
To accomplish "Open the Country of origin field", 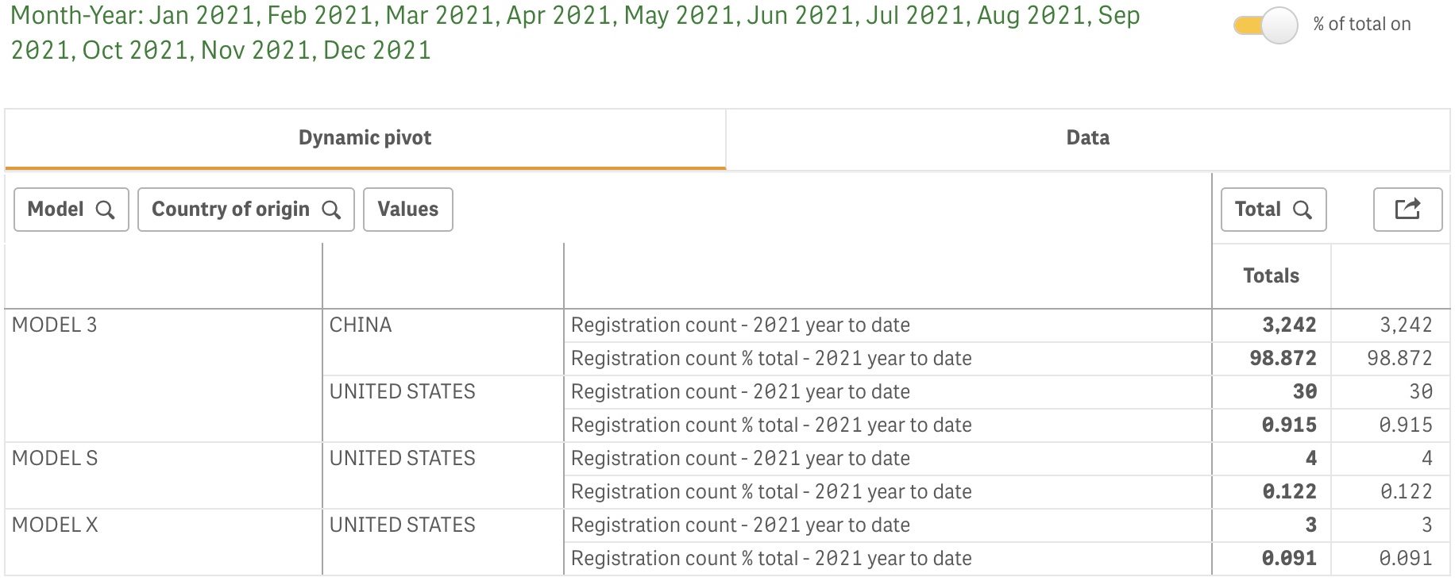I will click(x=246, y=210).
